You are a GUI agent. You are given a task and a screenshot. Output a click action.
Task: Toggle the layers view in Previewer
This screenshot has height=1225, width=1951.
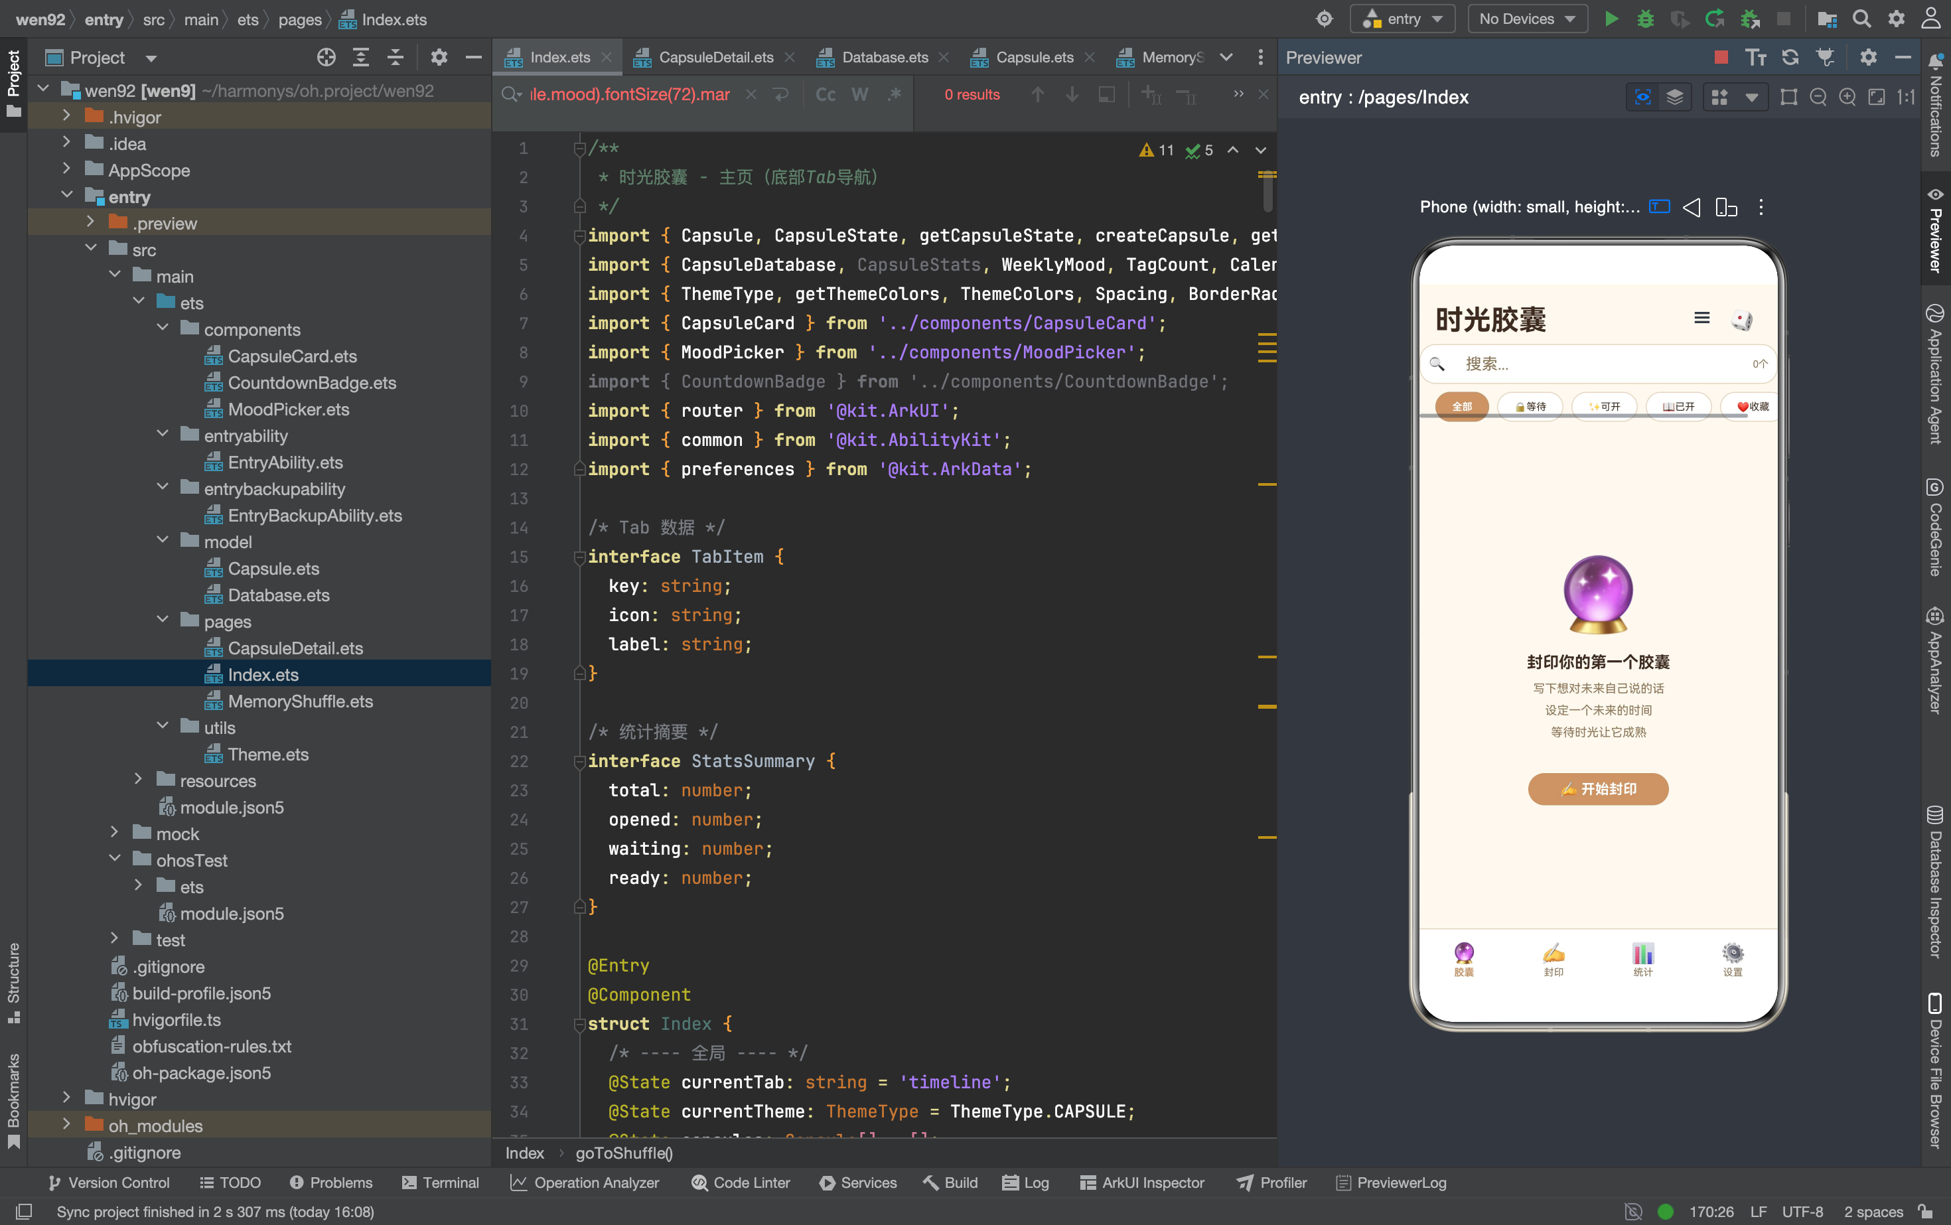[1675, 98]
